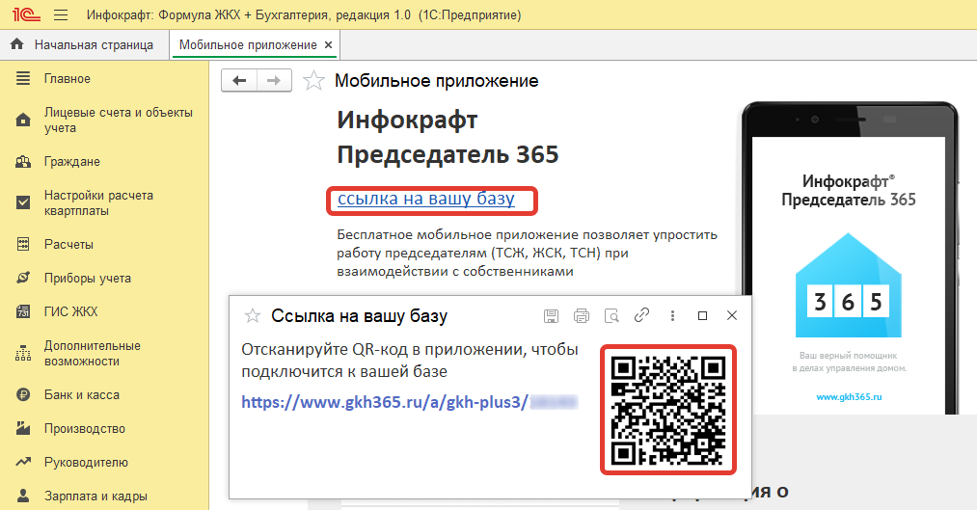Open the Главное section in sidebar
This screenshot has width=977, height=510.
coord(68,79)
